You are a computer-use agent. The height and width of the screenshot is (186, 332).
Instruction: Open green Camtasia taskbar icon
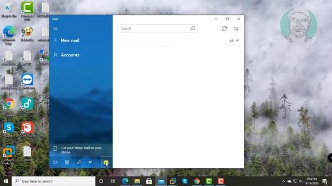point(209,181)
